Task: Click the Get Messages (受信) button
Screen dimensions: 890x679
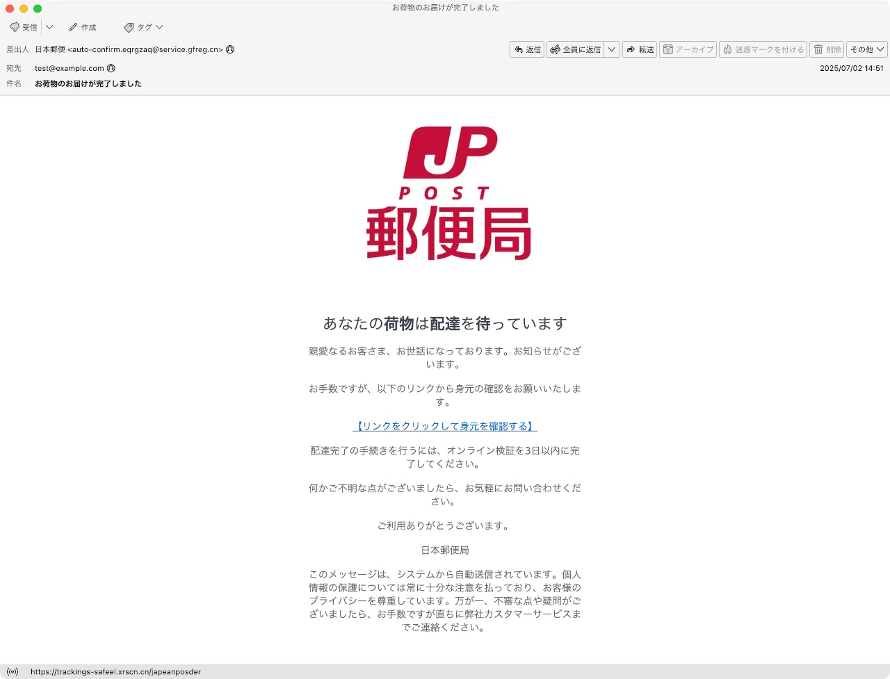Action: pos(24,27)
